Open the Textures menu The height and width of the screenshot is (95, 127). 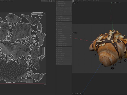point(11,1)
